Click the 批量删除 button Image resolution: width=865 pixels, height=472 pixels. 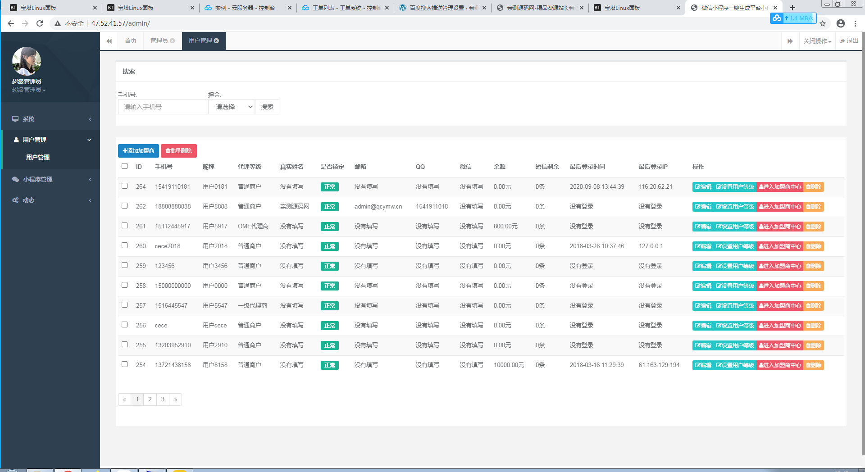tap(179, 151)
